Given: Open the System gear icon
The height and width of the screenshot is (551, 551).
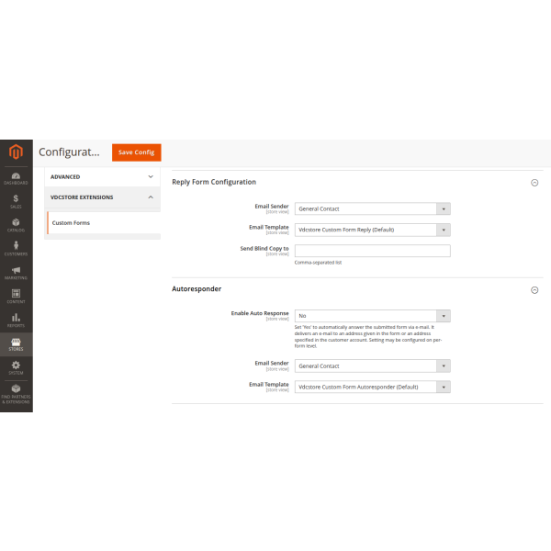Looking at the screenshot, I should click(16, 367).
